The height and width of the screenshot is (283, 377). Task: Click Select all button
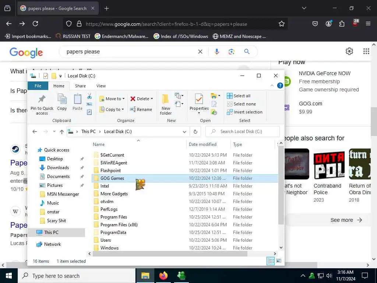pos(239,96)
